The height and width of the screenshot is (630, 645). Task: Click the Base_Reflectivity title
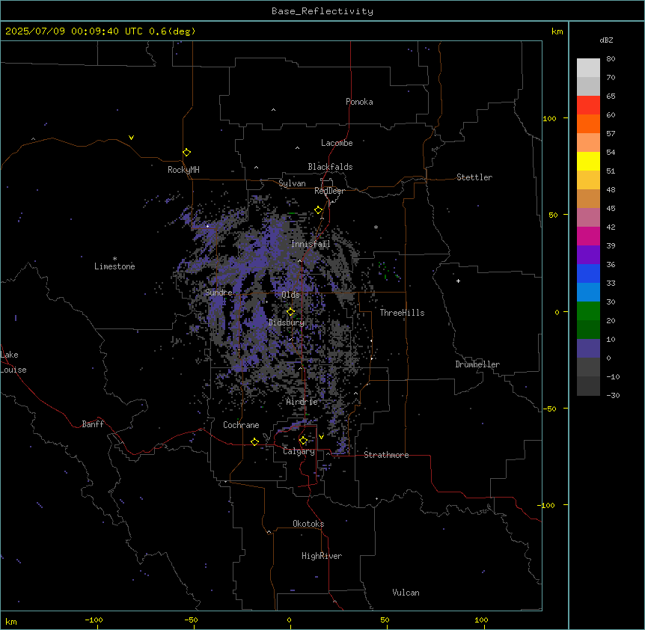pyautogui.click(x=322, y=11)
